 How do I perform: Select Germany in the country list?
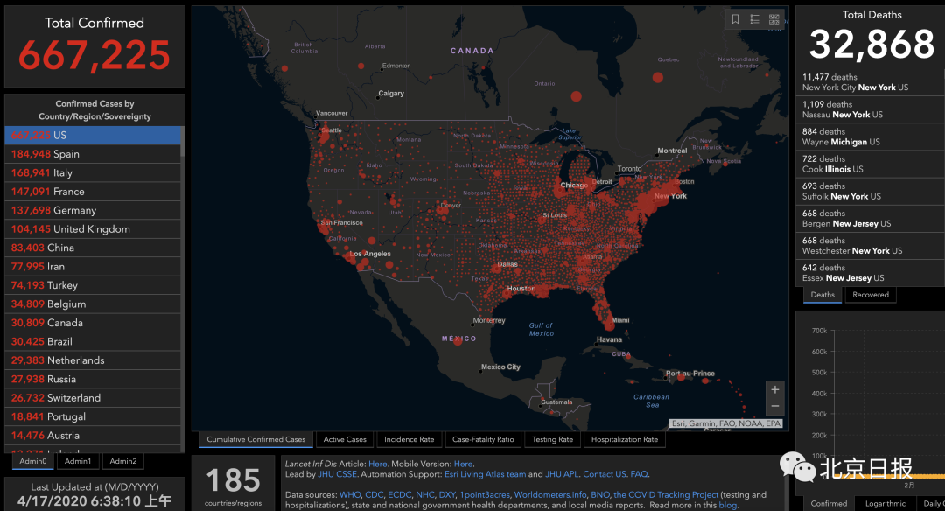(92, 210)
